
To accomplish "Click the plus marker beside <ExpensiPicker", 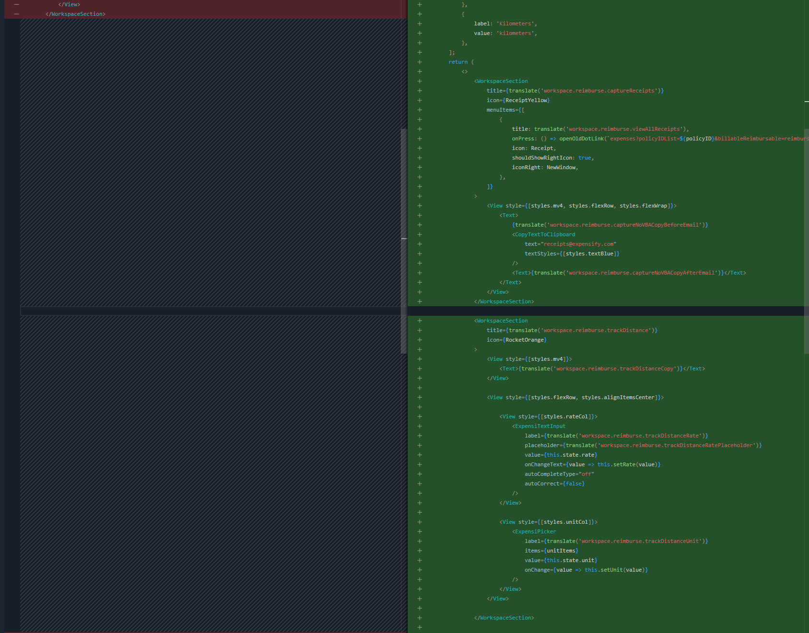I will click(x=420, y=531).
